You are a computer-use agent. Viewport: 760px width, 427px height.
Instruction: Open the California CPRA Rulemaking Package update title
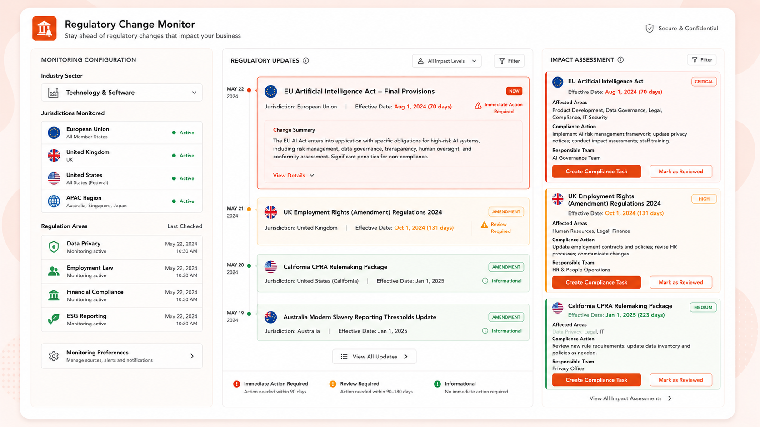[x=335, y=267]
